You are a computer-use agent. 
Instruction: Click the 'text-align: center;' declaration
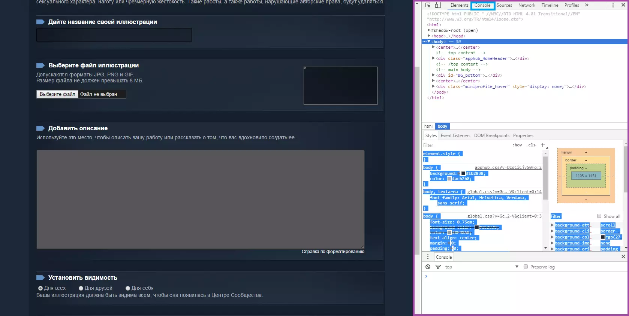click(453, 238)
